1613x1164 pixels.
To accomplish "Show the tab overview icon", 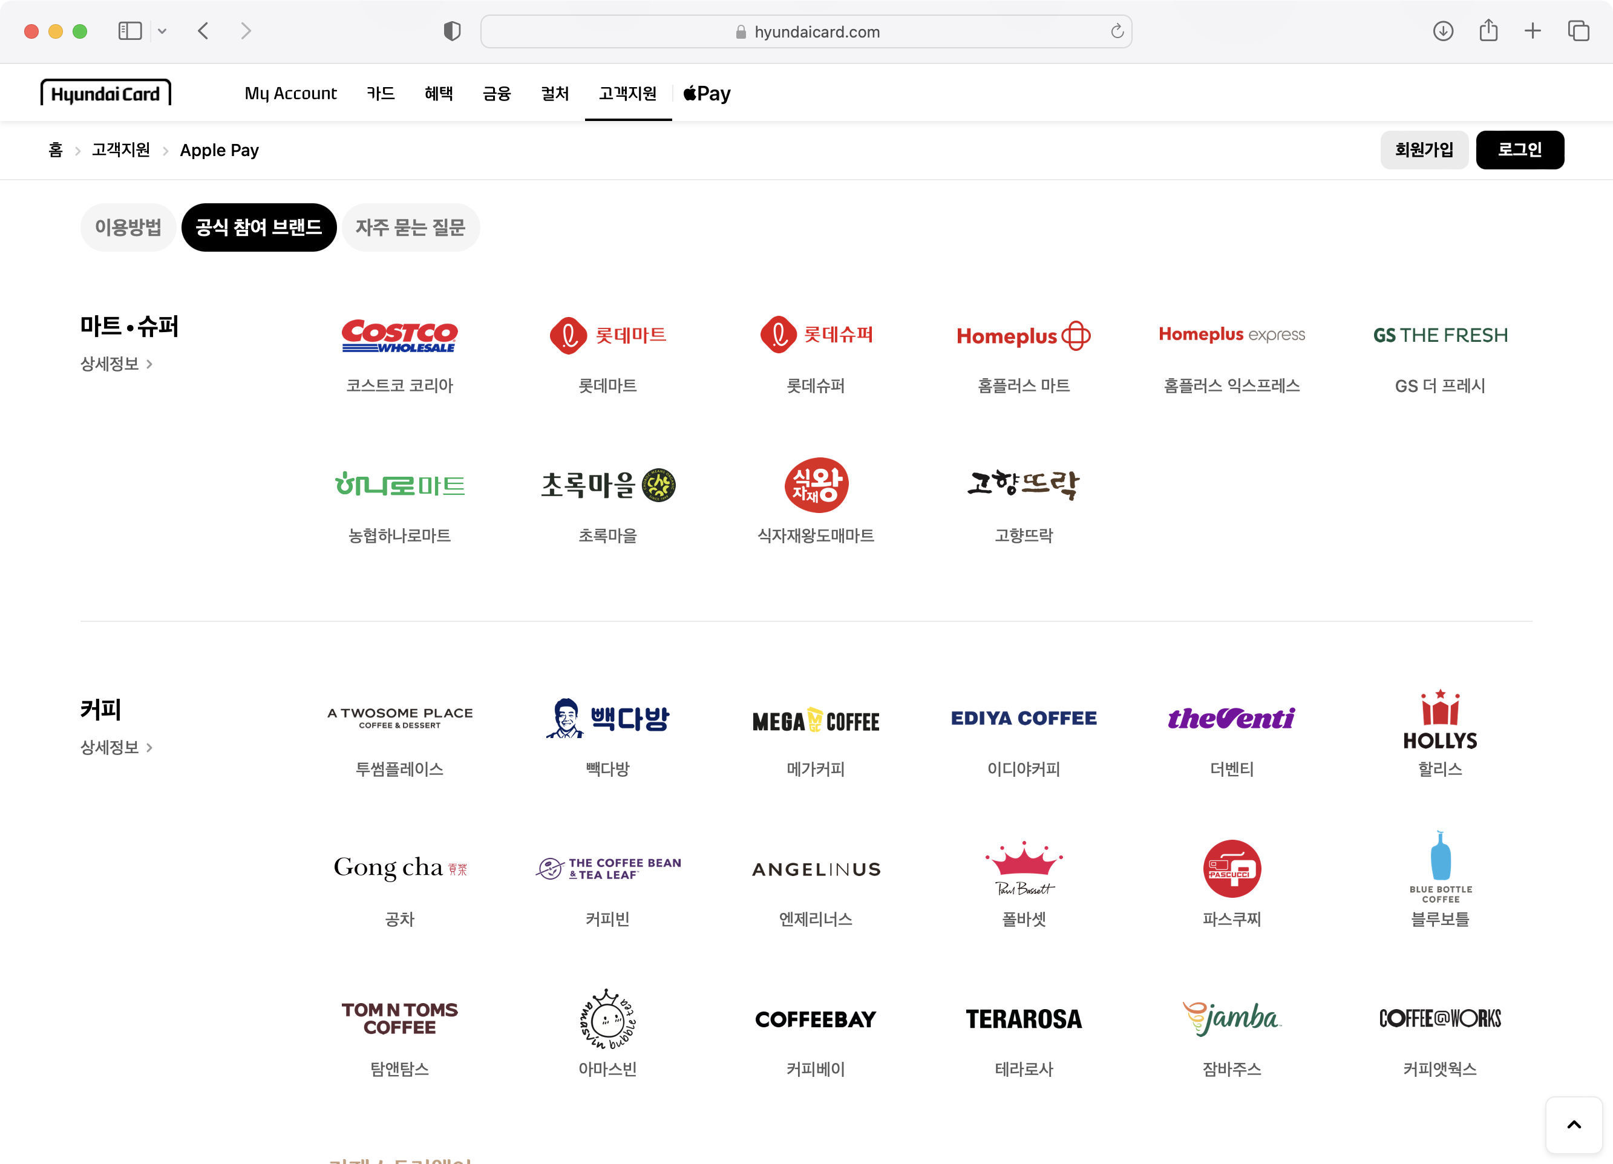I will (1578, 31).
